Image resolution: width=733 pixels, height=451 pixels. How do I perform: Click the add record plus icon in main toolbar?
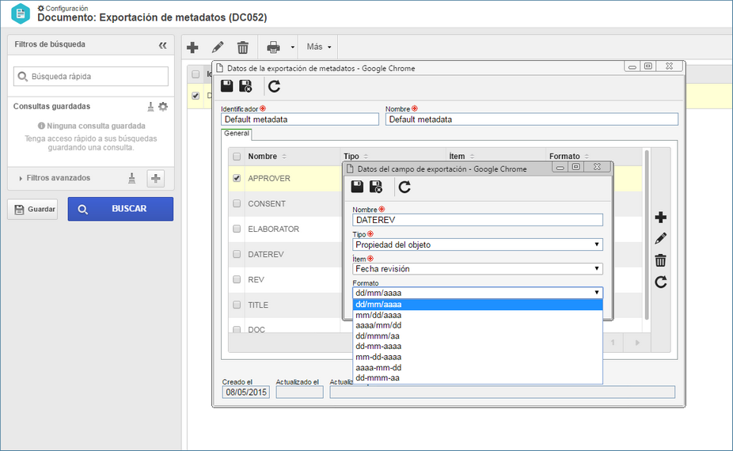point(192,47)
